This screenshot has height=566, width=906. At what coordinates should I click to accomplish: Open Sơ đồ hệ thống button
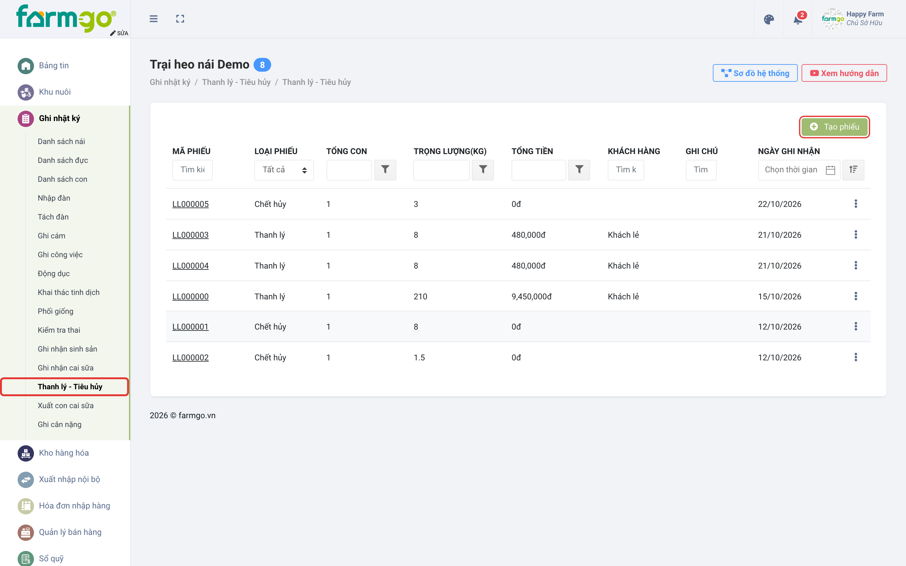pyautogui.click(x=755, y=73)
